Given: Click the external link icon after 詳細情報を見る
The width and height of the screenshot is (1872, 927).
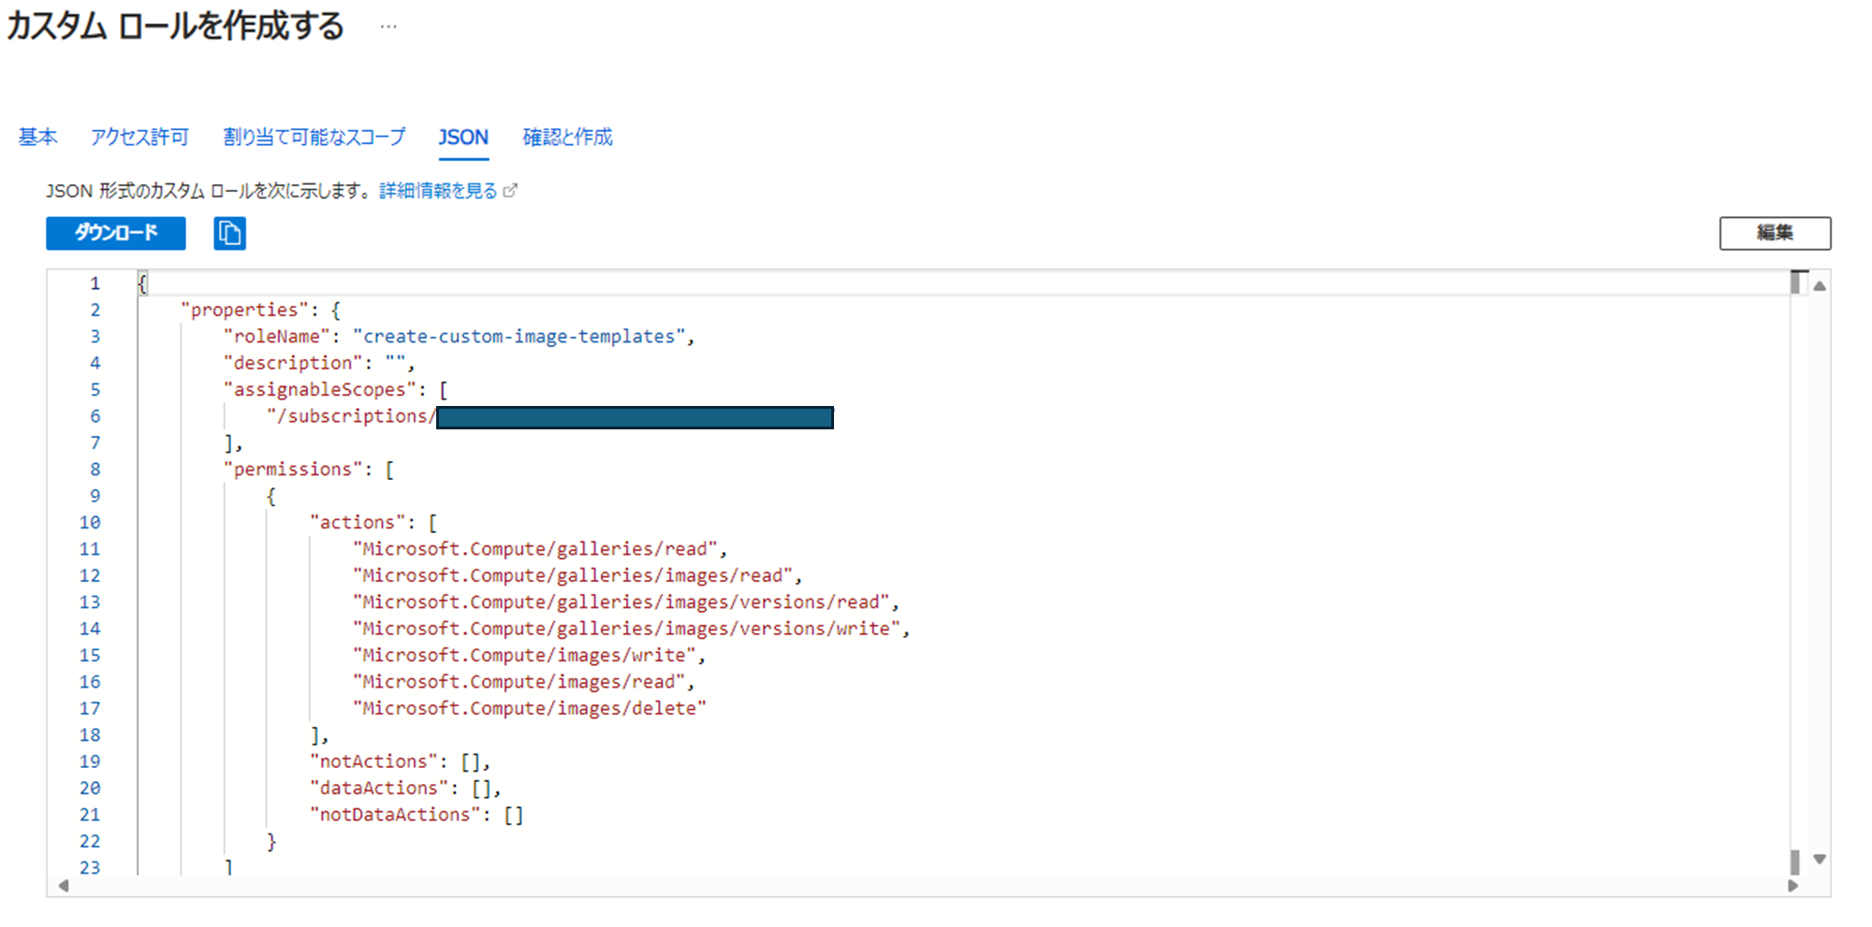Looking at the screenshot, I should tap(510, 191).
